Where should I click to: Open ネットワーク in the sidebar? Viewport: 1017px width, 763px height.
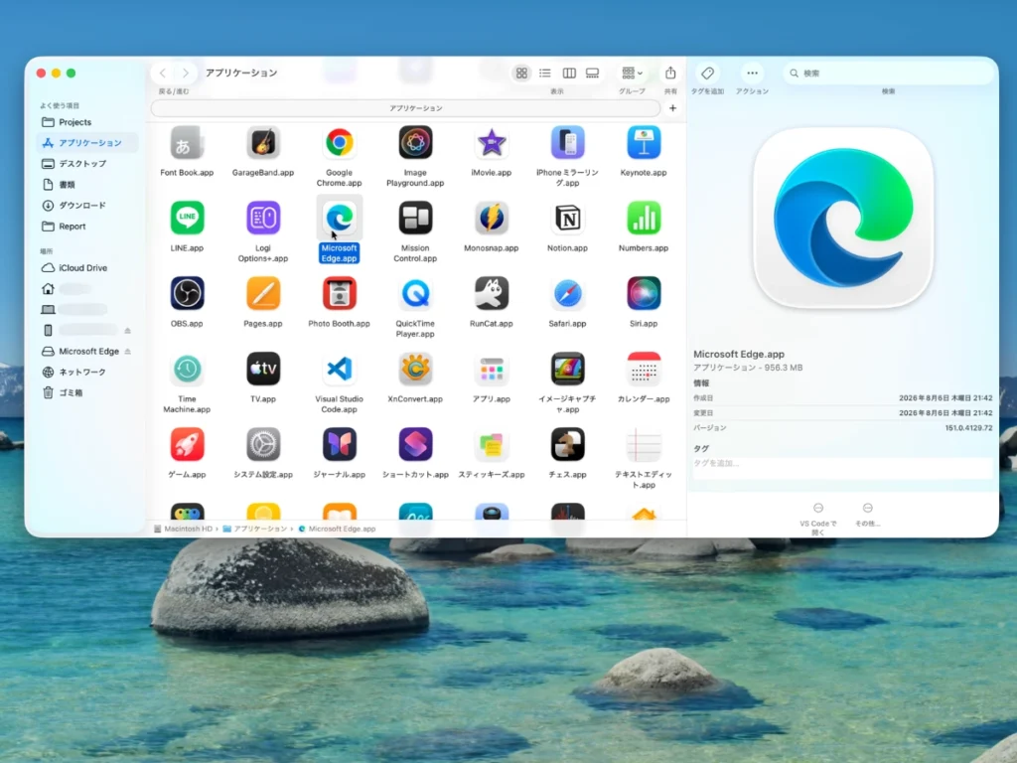click(x=87, y=372)
